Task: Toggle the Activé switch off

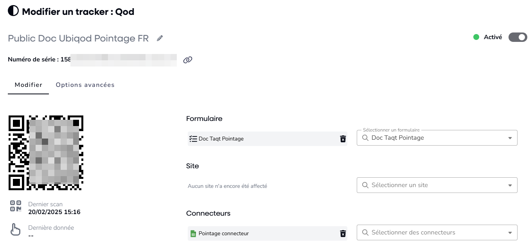Action: click(518, 37)
